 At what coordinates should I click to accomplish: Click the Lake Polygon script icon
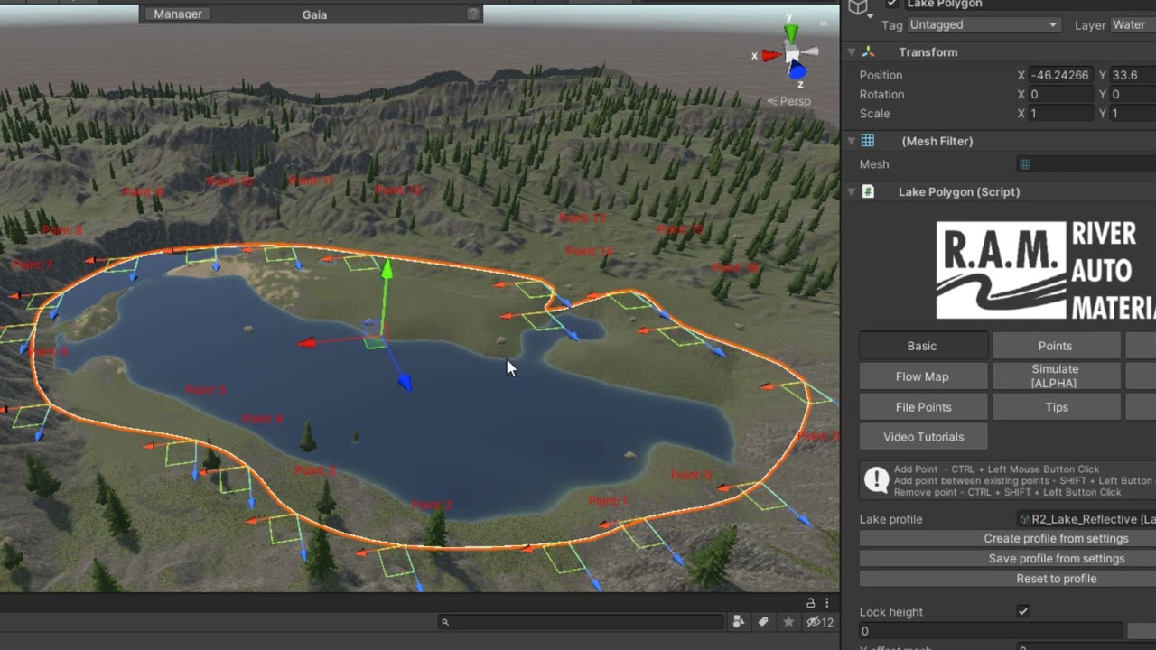click(868, 191)
